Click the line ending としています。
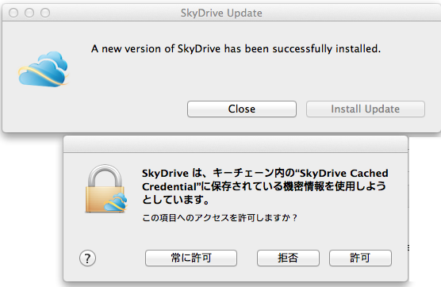Screen dimensions: 441x287 [x=176, y=200]
